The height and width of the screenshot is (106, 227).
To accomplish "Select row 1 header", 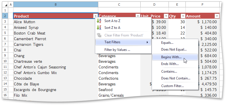I will click(5, 10).
